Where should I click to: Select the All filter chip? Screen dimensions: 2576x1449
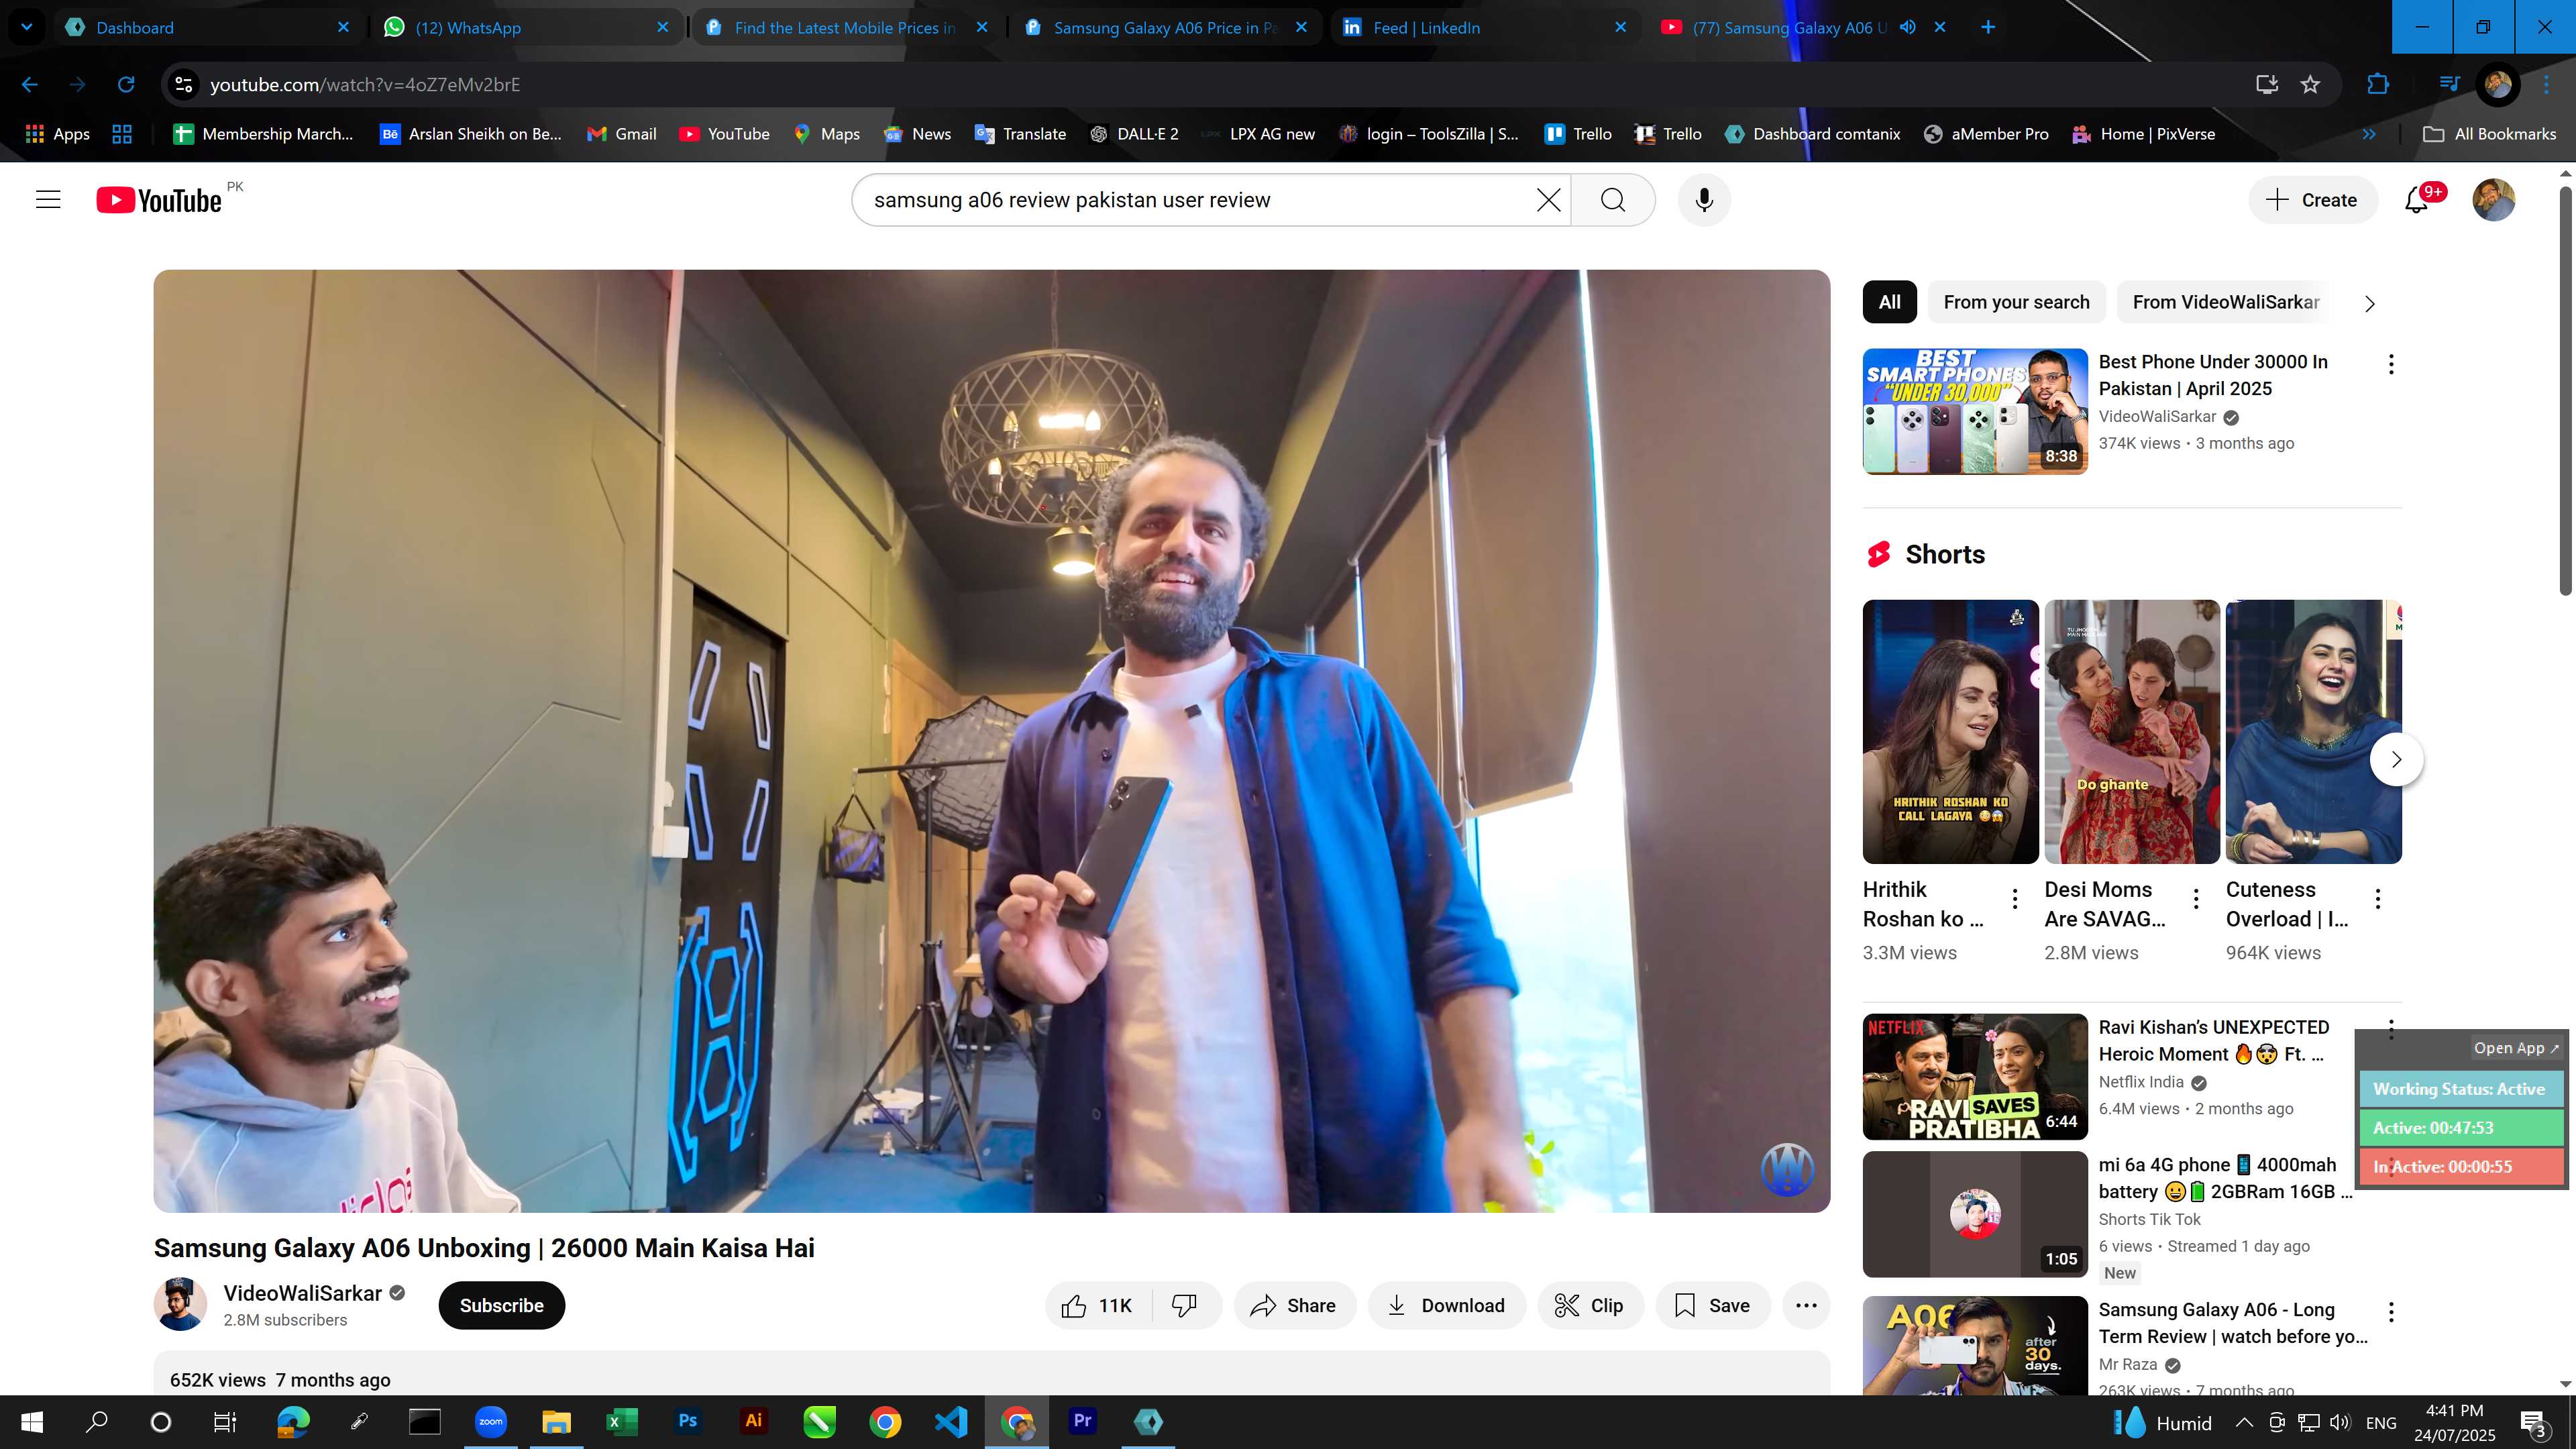tap(1889, 302)
